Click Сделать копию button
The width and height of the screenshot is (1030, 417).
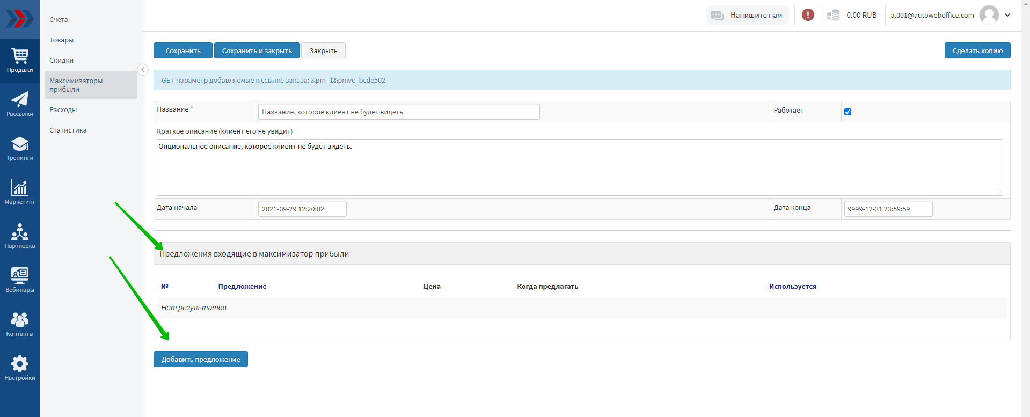click(977, 50)
